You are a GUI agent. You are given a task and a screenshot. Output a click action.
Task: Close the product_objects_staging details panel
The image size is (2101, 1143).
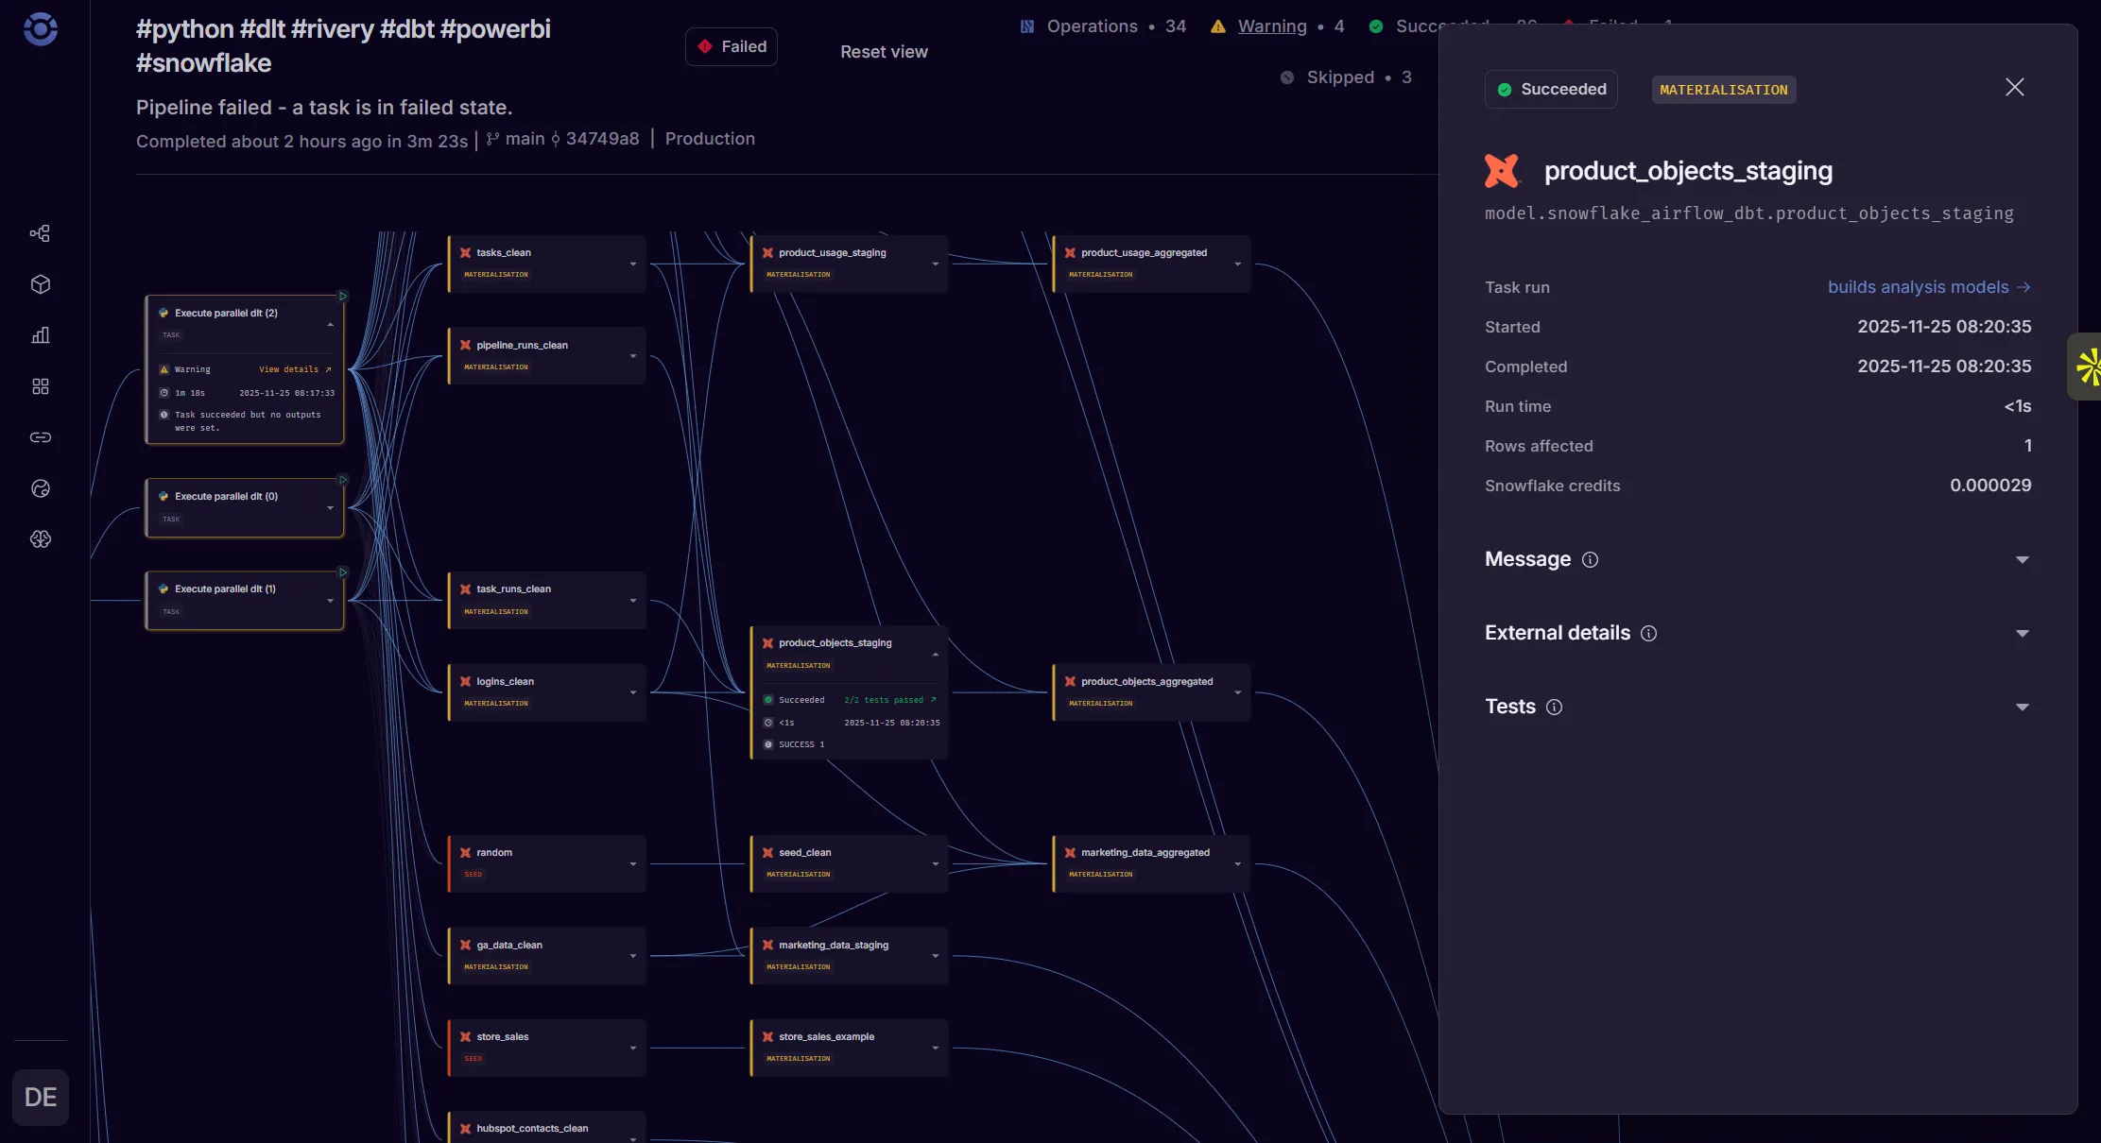click(2014, 88)
